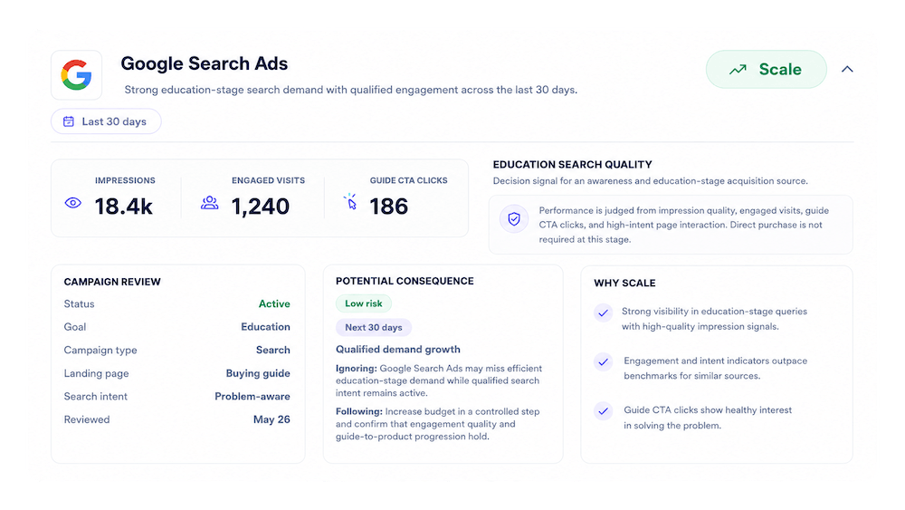Click the 186 guide CTA clicks value
Screen dimensions: 905x510
coord(389,207)
